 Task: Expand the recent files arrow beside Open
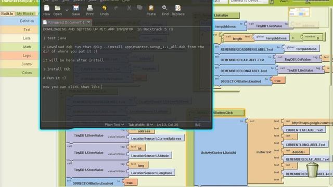click(x=67, y=10)
